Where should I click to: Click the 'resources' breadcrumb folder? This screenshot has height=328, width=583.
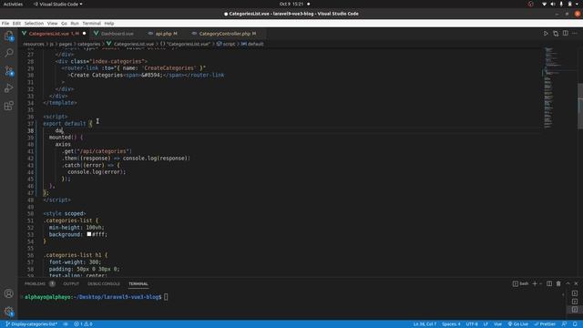pos(34,44)
